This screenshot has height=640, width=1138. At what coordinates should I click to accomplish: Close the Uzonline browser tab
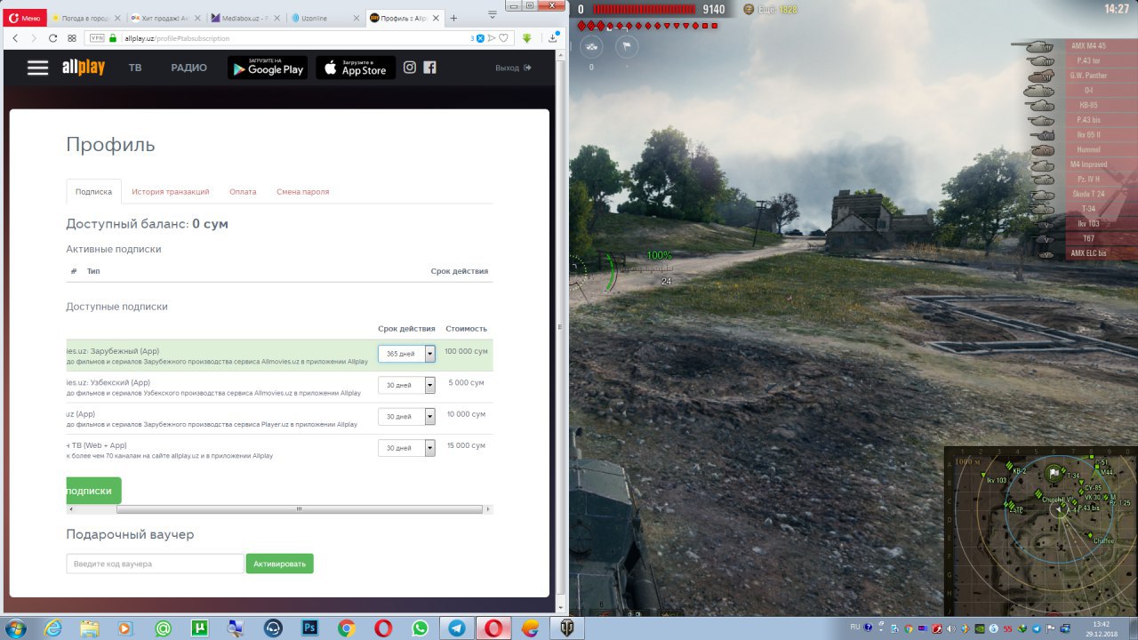pyautogui.click(x=357, y=18)
